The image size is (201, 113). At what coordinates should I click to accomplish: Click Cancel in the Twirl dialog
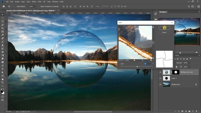(164, 32)
